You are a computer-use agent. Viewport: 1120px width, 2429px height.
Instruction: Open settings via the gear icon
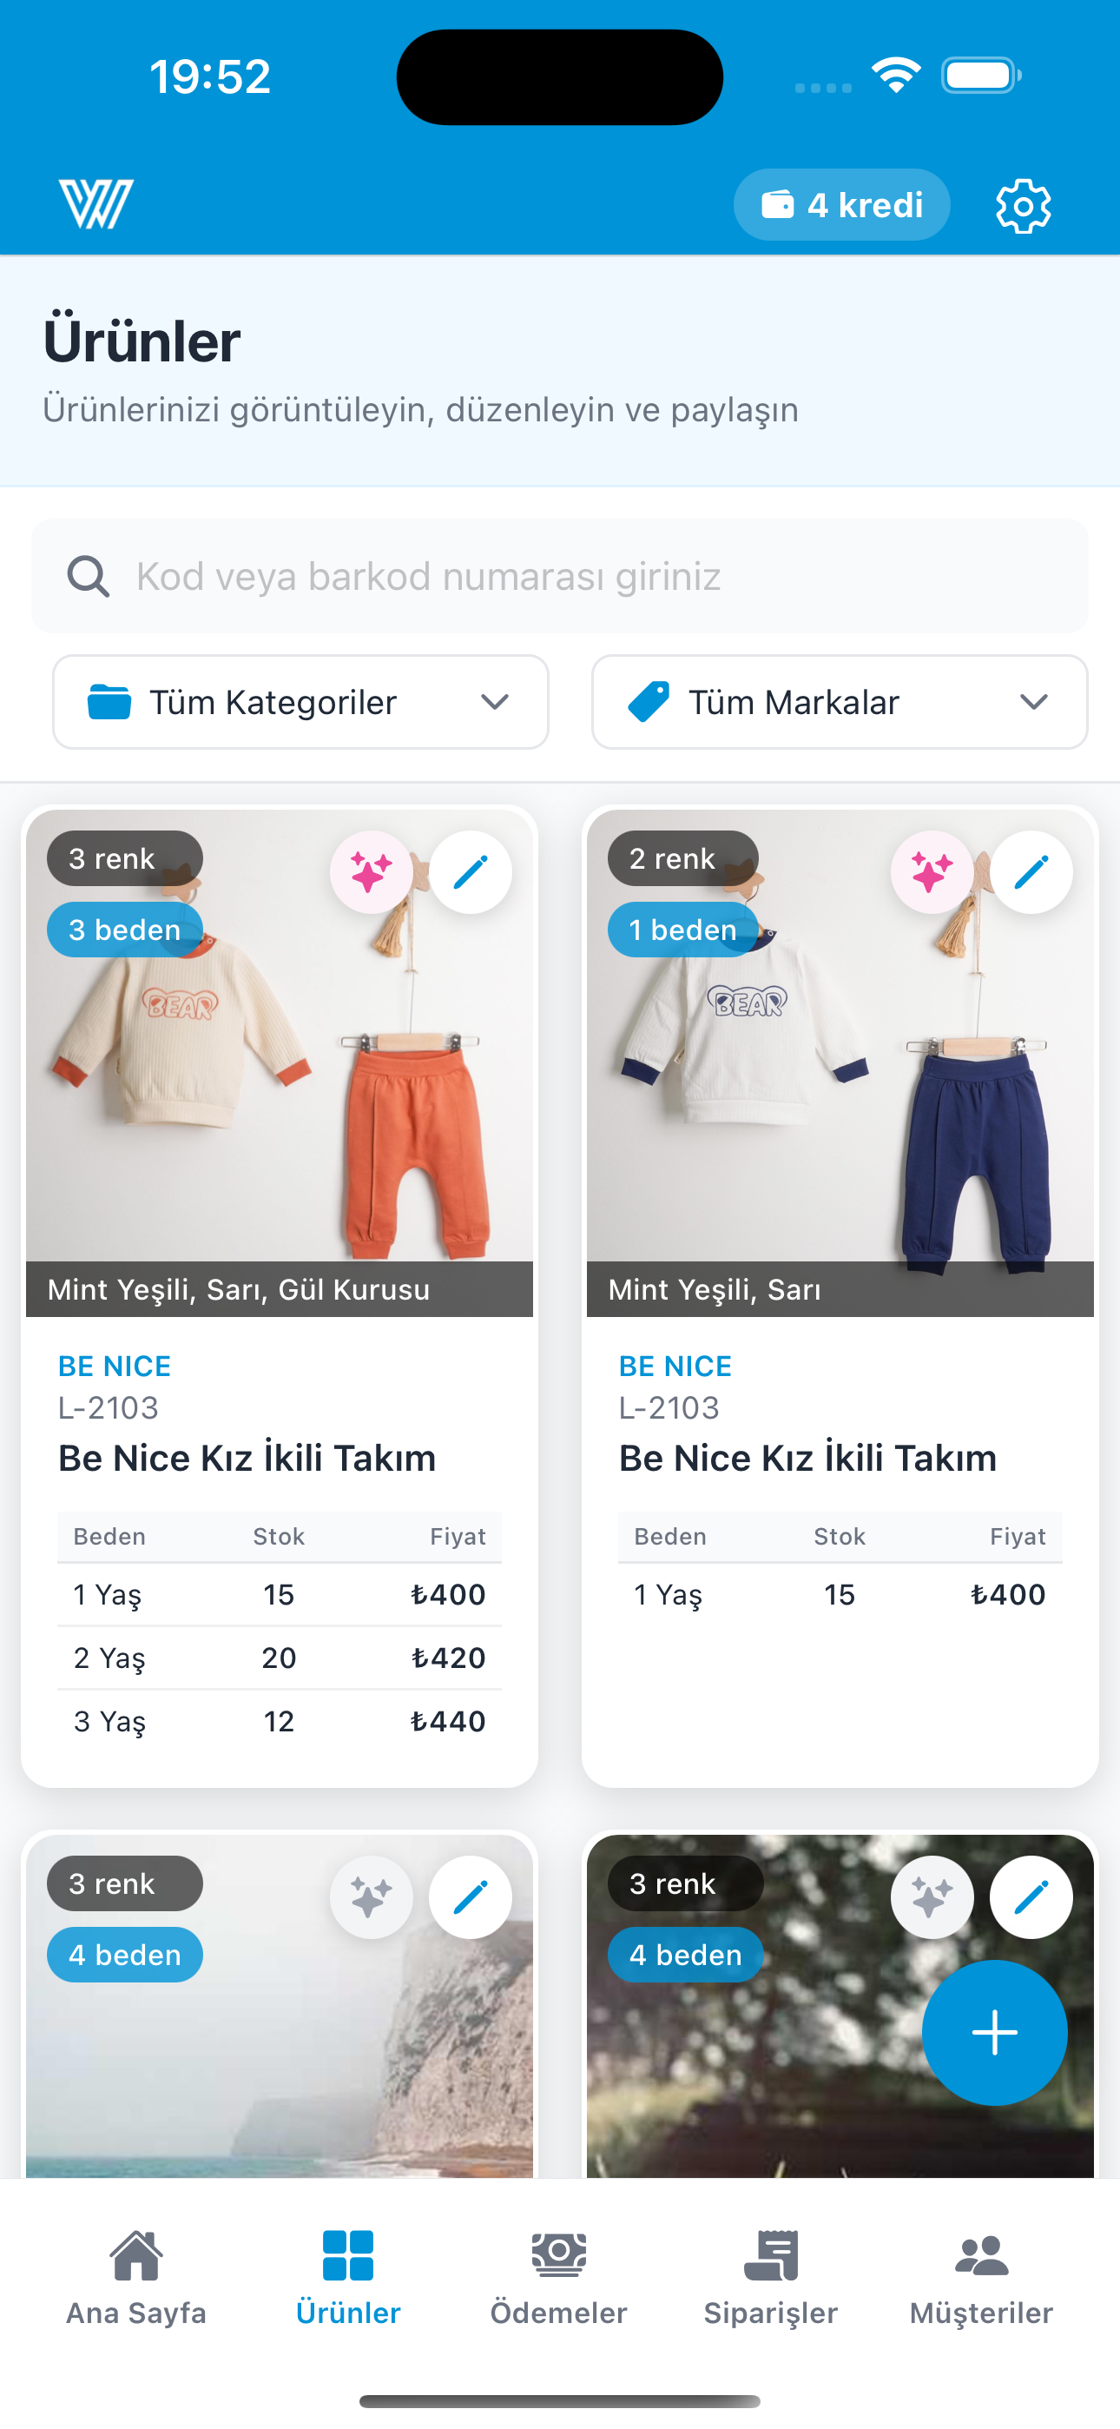point(1023,206)
